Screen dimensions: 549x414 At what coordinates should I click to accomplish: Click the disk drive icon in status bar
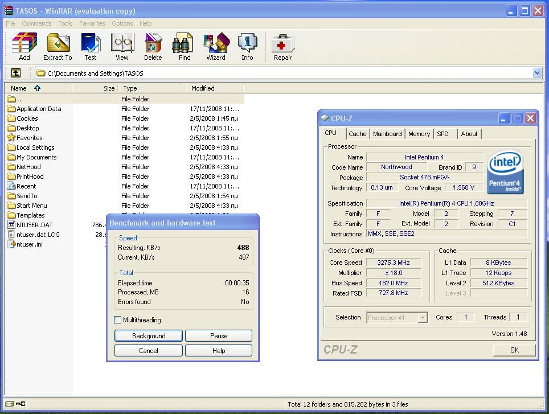pyautogui.click(x=10, y=404)
